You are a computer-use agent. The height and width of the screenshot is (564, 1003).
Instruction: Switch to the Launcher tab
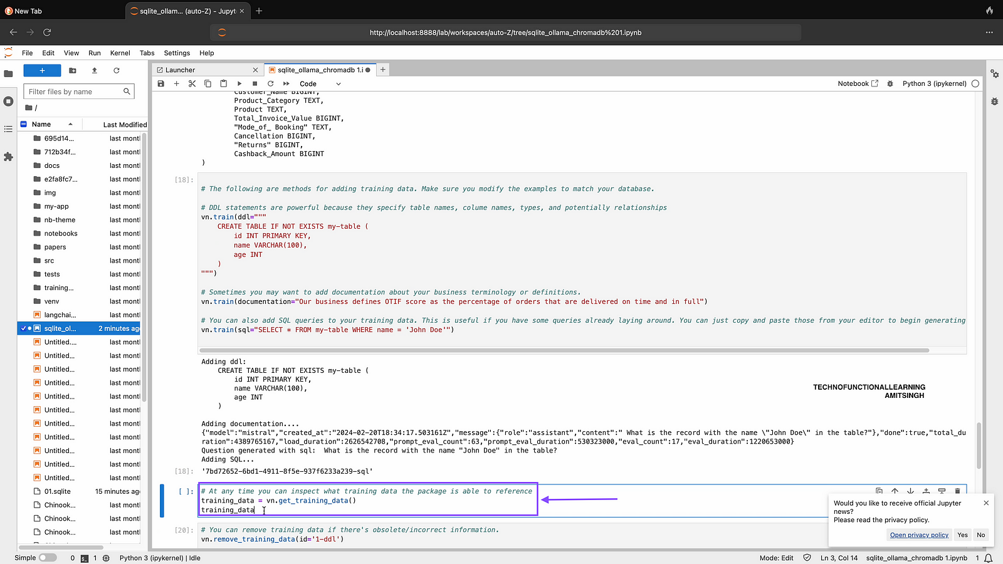click(x=181, y=70)
